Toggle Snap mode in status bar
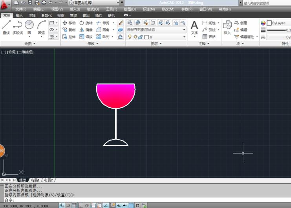 click(x=68, y=205)
